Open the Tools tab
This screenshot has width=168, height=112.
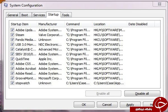66,15
